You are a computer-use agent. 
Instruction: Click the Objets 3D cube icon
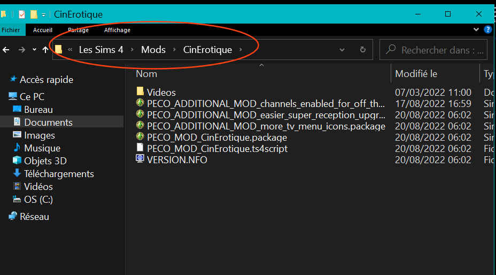[x=17, y=161]
